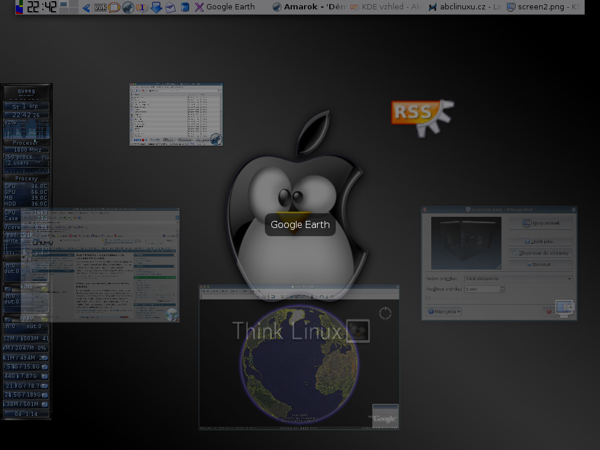
Task: Click the '/ 189G' disk meter in GKrellM
Action: 26,395
